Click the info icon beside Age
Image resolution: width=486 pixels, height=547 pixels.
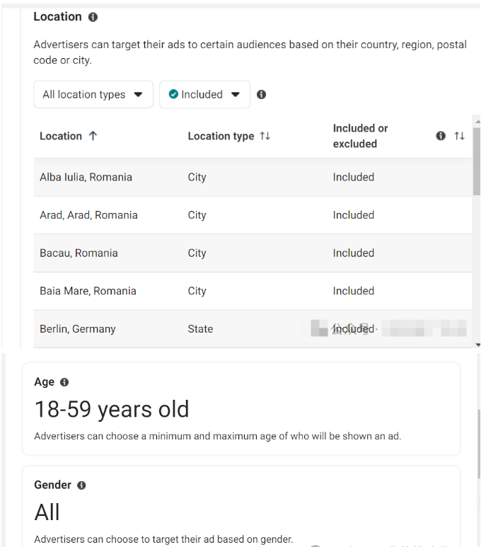coord(64,382)
